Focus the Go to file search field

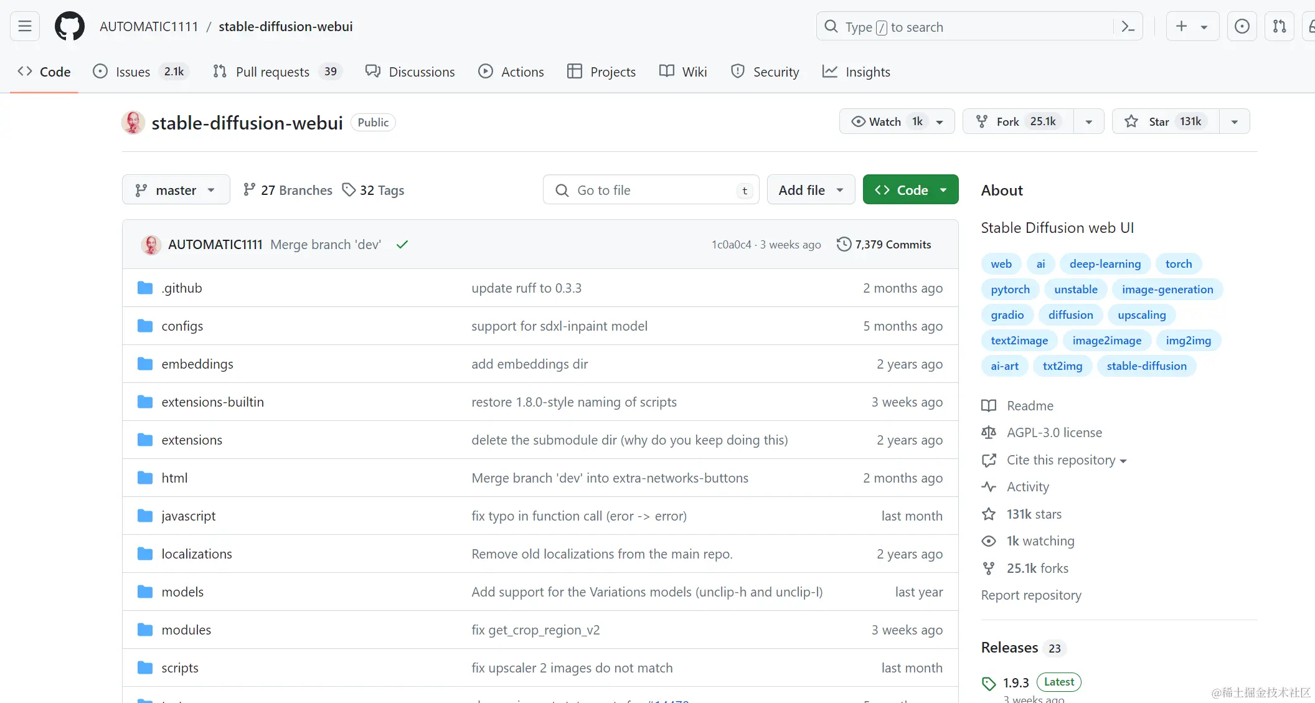651,190
